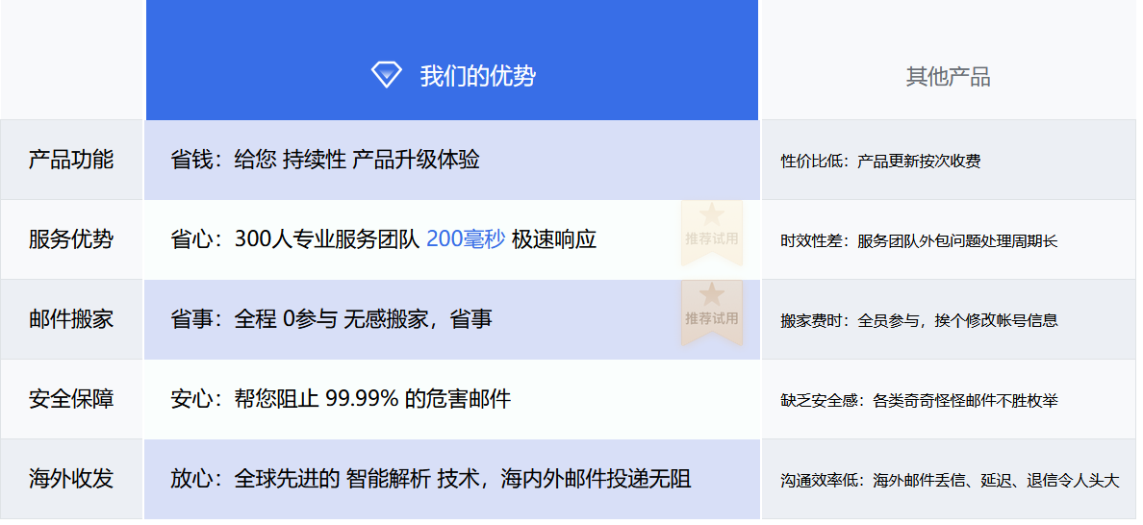This screenshot has width=1143, height=525.
Task: Click the 放心：全球先进的 智能解析 技术 cell
Action: tap(452, 479)
